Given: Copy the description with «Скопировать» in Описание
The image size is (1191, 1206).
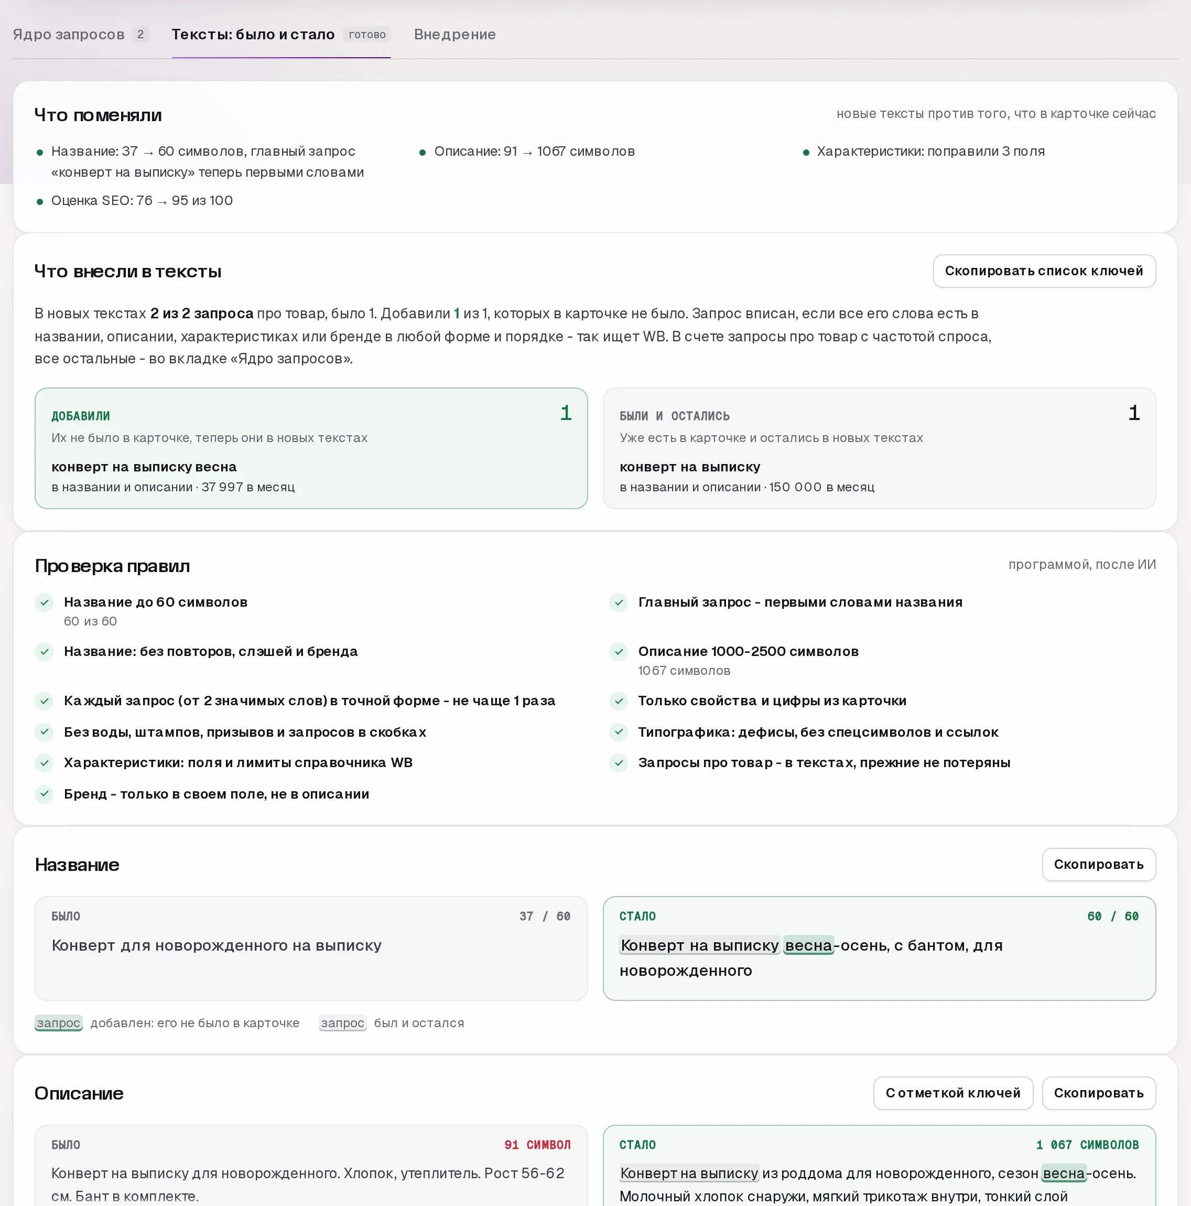Looking at the screenshot, I should pyautogui.click(x=1099, y=1093).
